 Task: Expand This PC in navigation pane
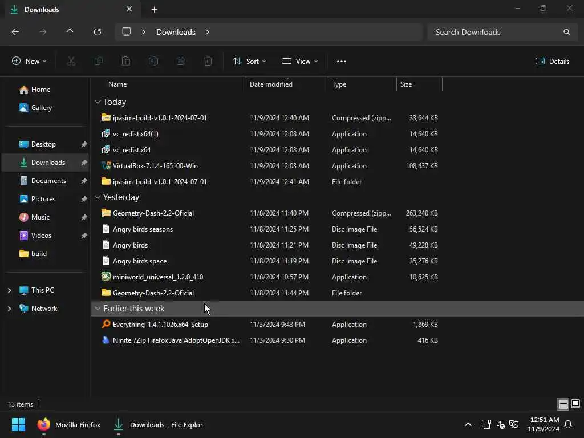tap(9, 290)
